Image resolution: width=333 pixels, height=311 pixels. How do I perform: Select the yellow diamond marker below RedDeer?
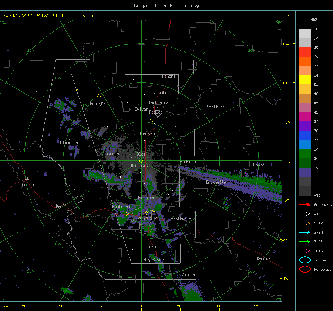coord(152,120)
